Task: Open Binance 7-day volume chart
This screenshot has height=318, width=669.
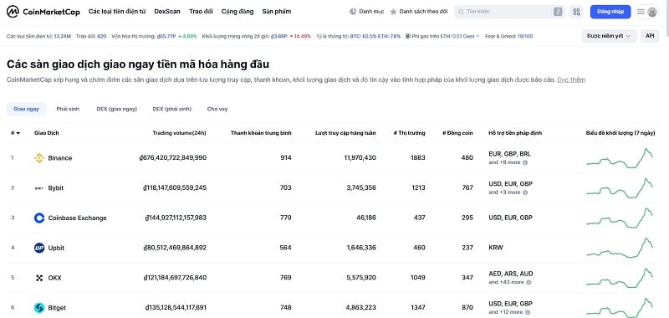Action: click(x=620, y=157)
